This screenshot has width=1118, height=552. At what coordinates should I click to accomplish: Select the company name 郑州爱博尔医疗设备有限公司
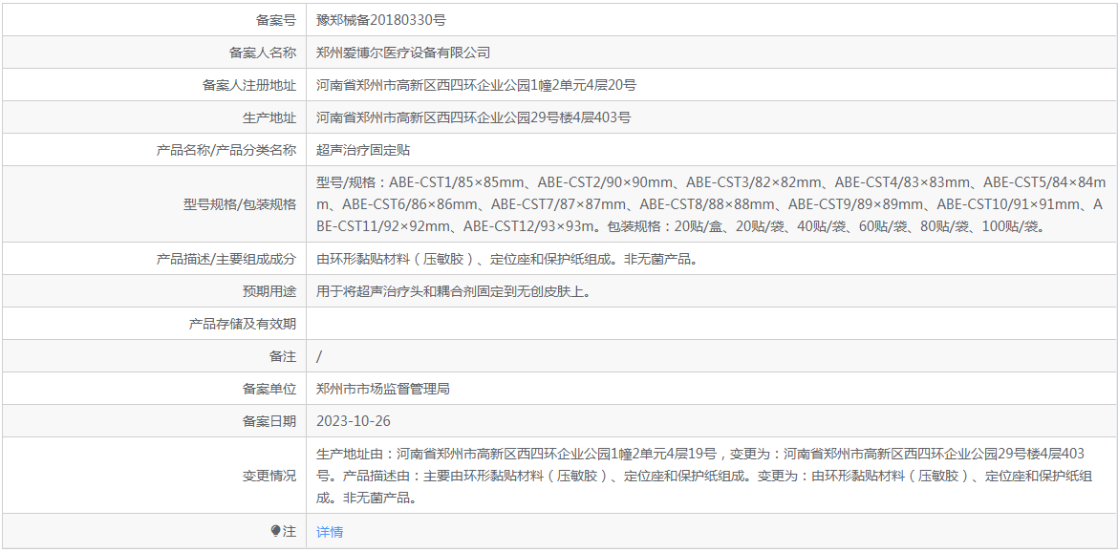pos(403,53)
